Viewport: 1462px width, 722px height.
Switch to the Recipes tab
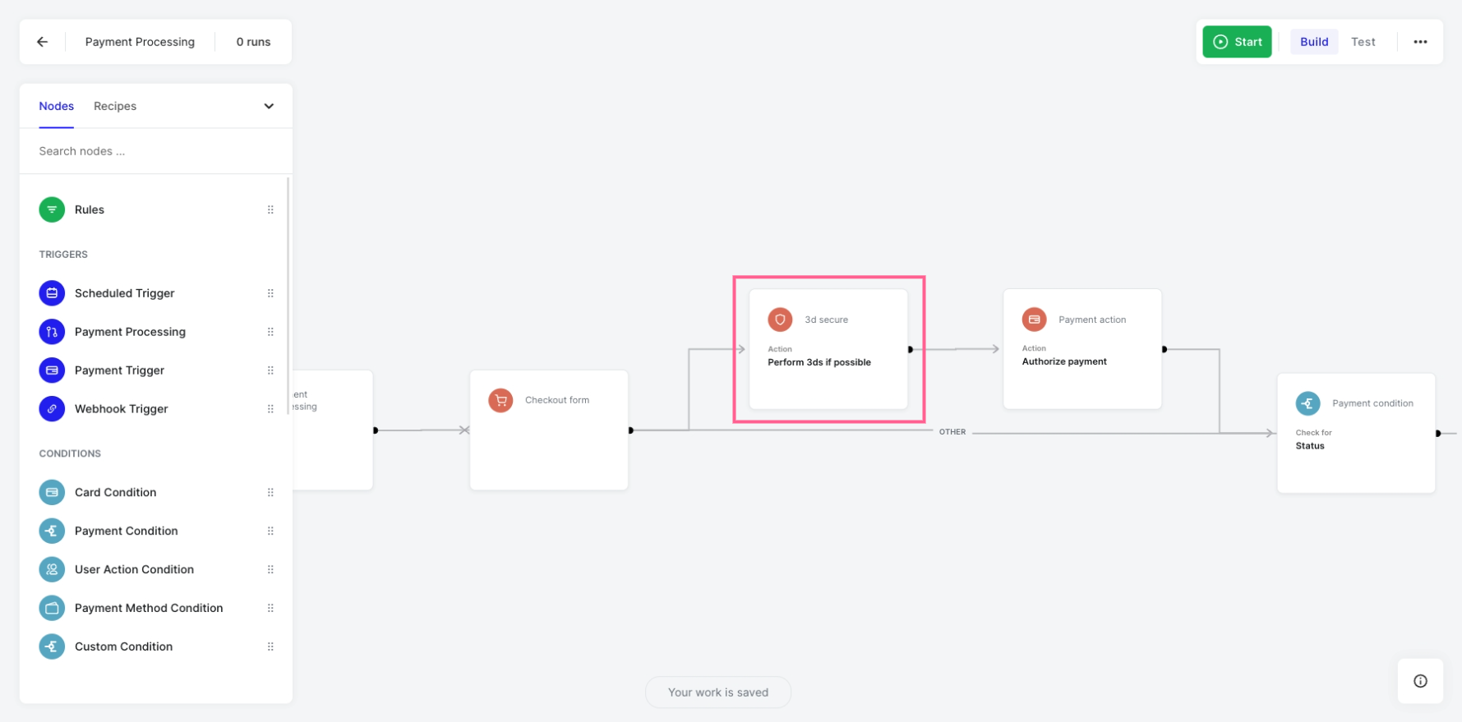[115, 106]
